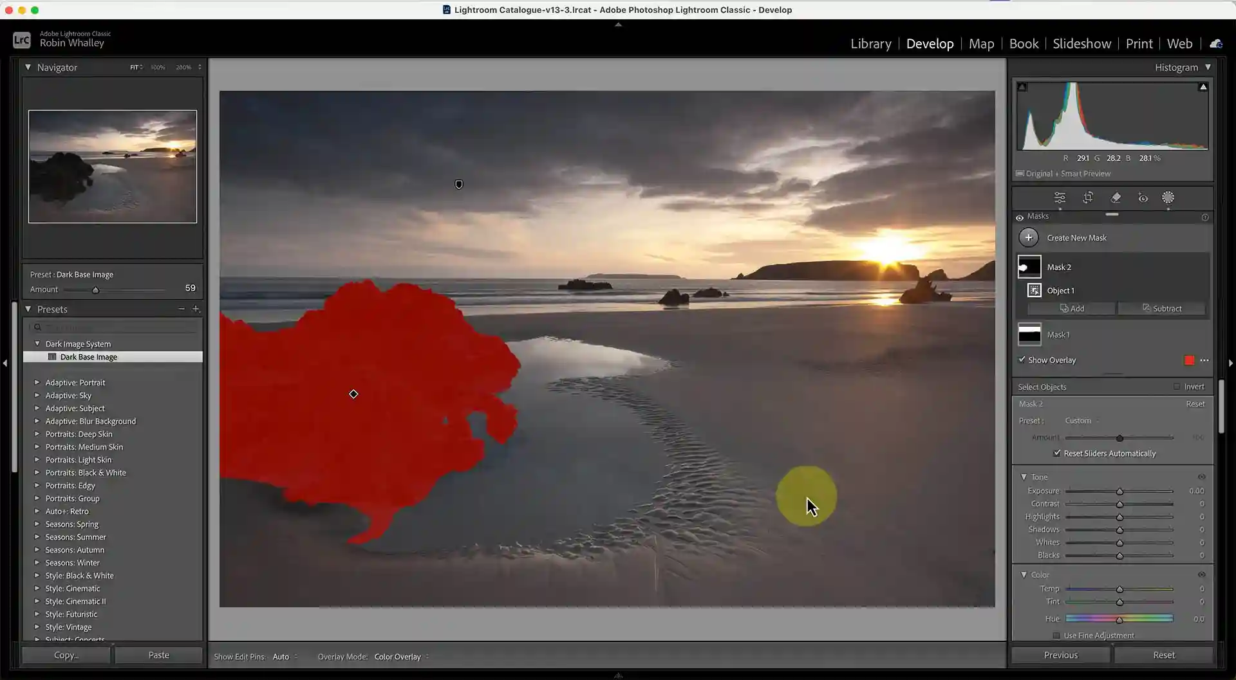Select the Masking tool icon

(1168, 198)
